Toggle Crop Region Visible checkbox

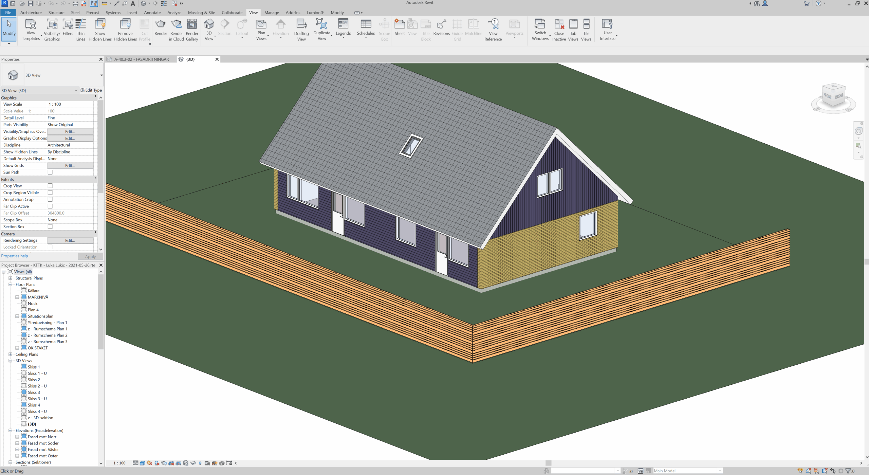tap(50, 193)
